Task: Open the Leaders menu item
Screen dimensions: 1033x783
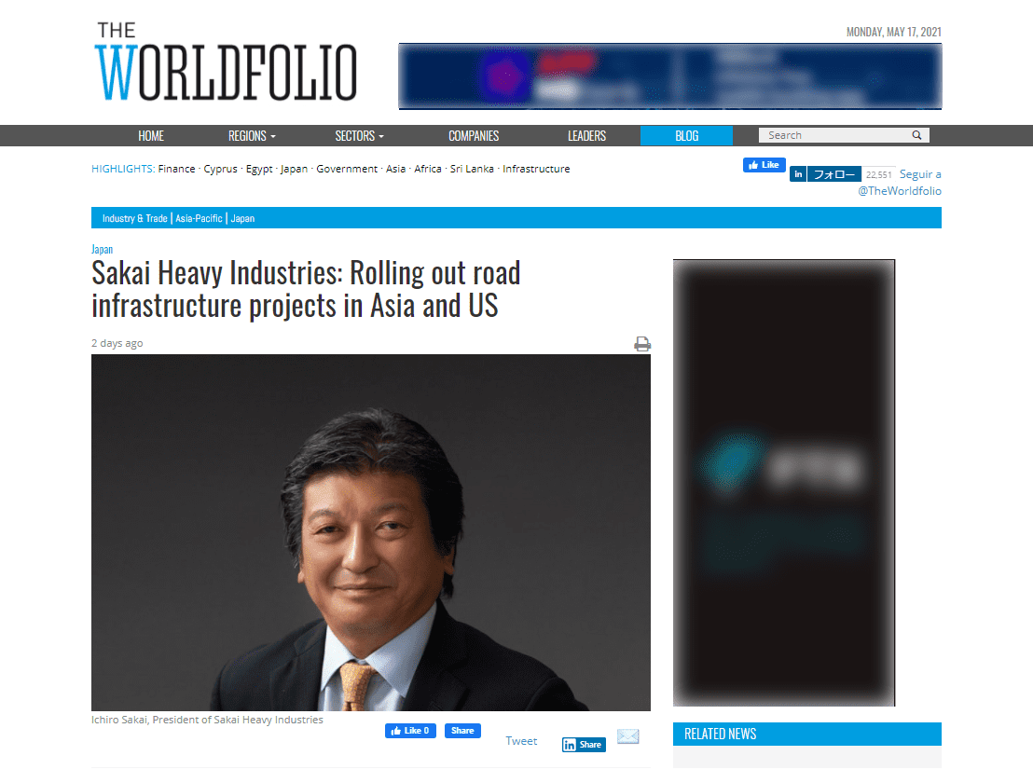Action: [x=587, y=136]
